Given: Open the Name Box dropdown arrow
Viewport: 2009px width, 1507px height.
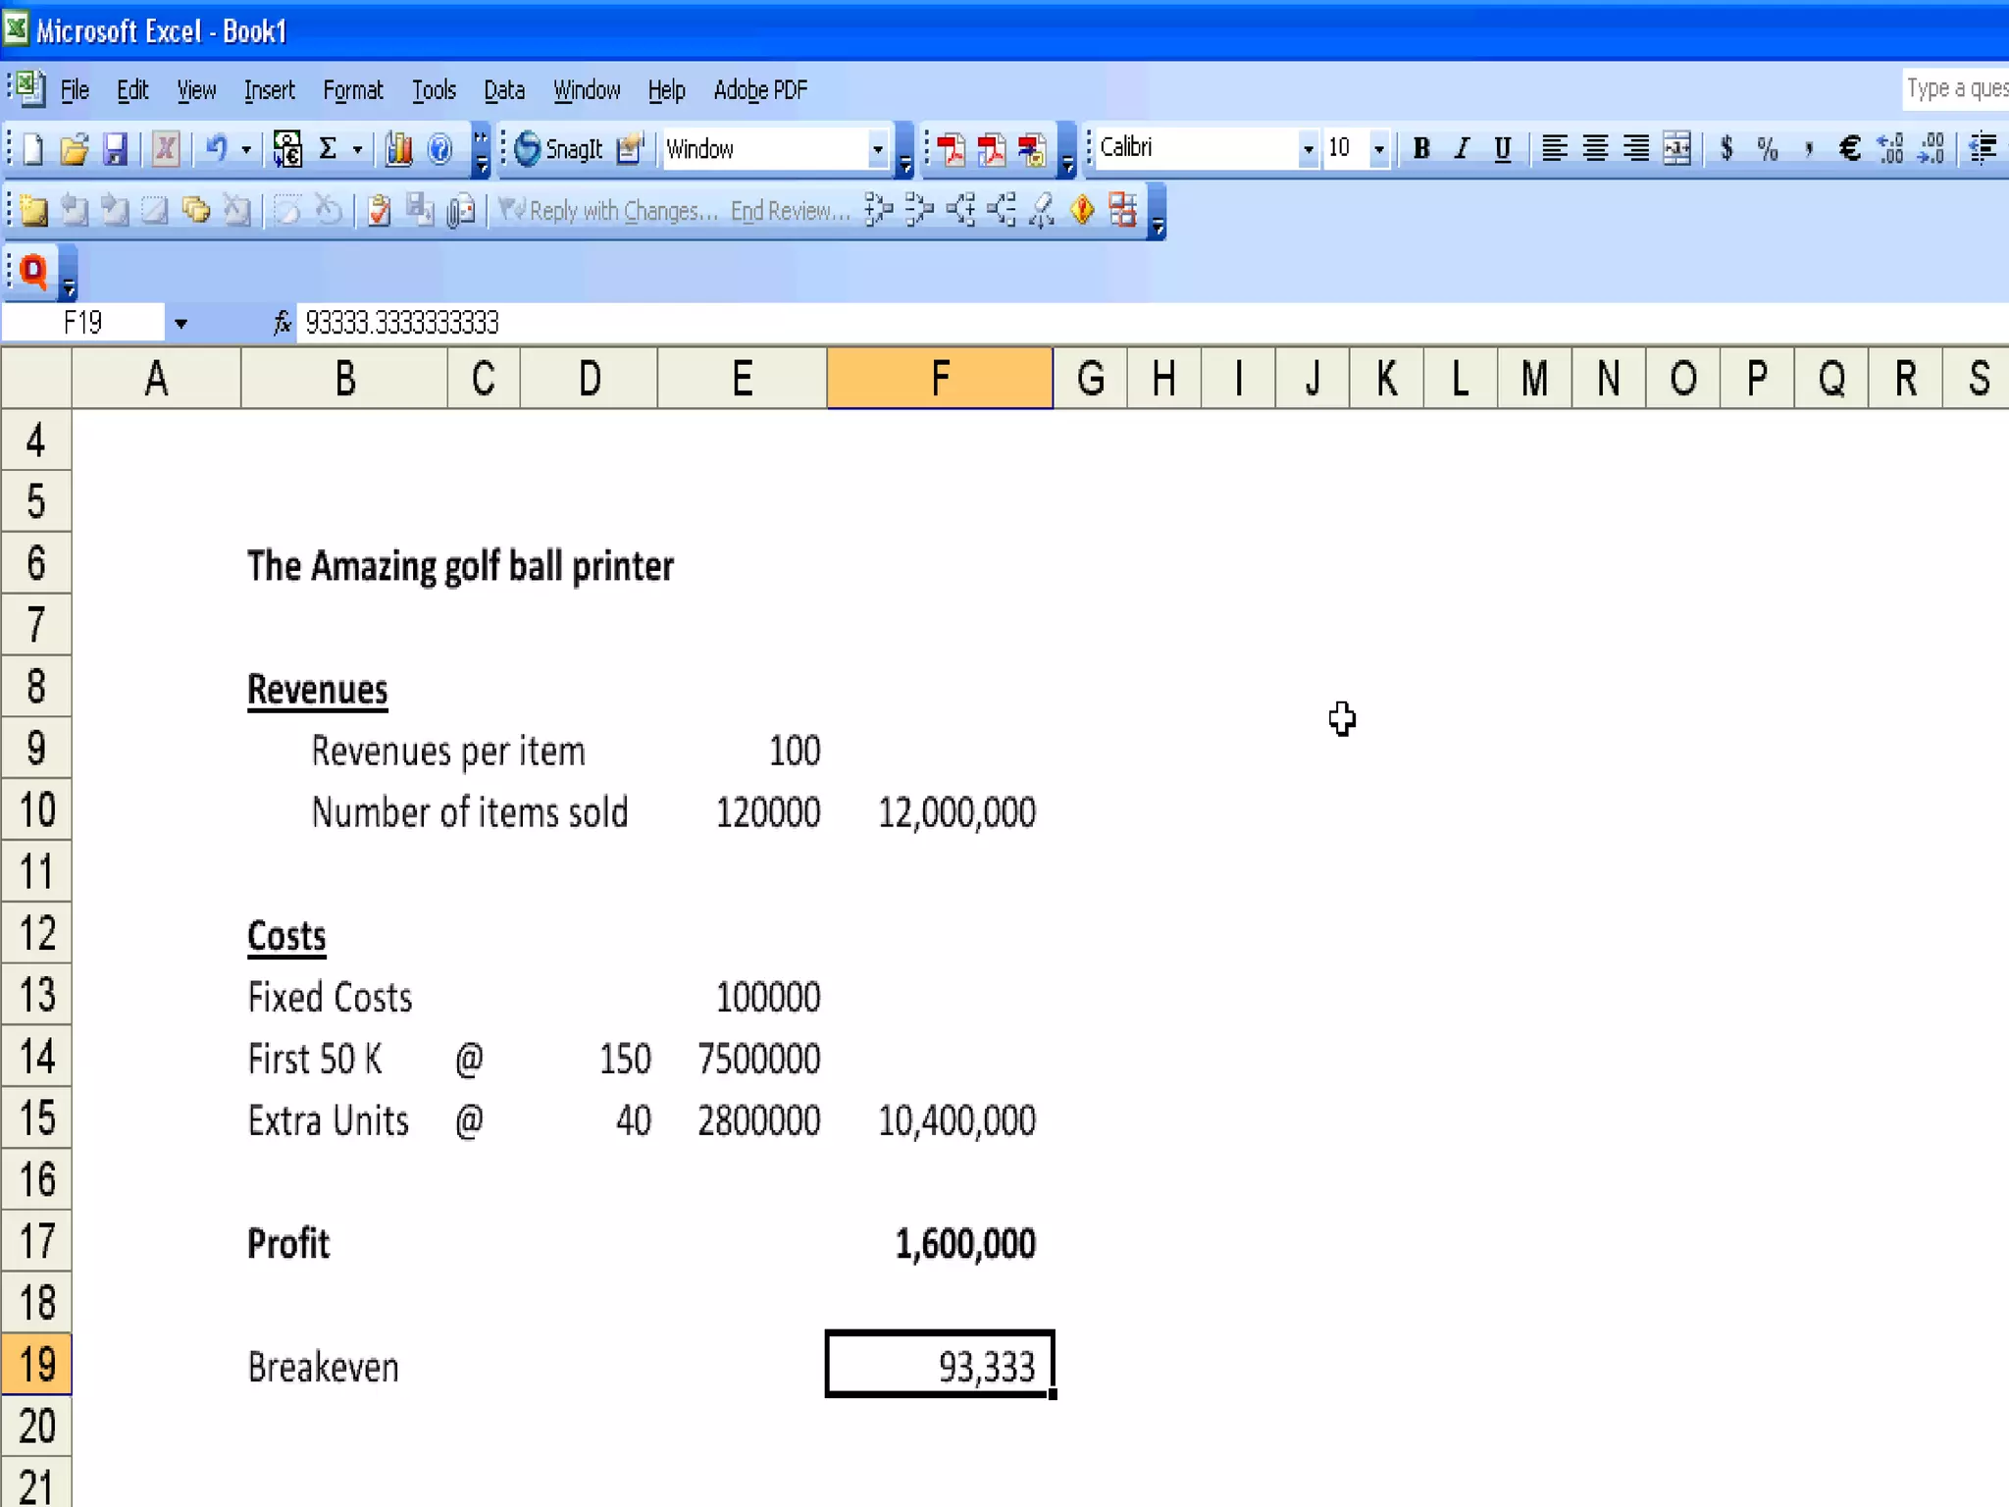Looking at the screenshot, I should click(x=180, y=324).
